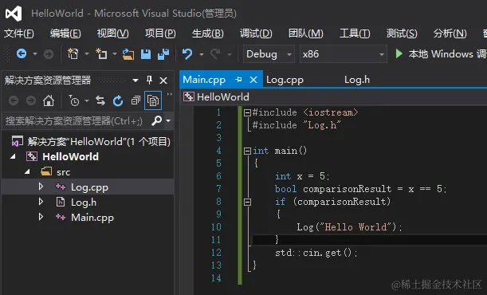This screenshot has width=487, height=295.
Task: Start debugging with the green play arrow
Action: click(399, 54)
